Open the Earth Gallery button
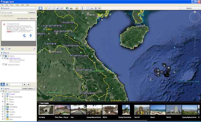The image size is (201, 122). (x=29, y=89)
